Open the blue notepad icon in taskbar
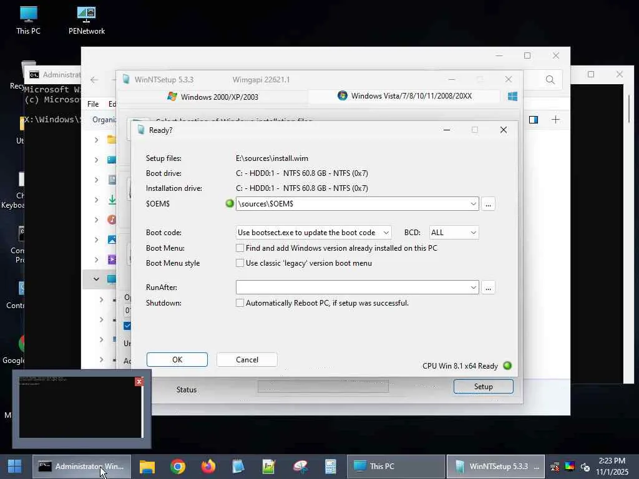The width and height of the screenshot is (639, 479). click(238, 467)
